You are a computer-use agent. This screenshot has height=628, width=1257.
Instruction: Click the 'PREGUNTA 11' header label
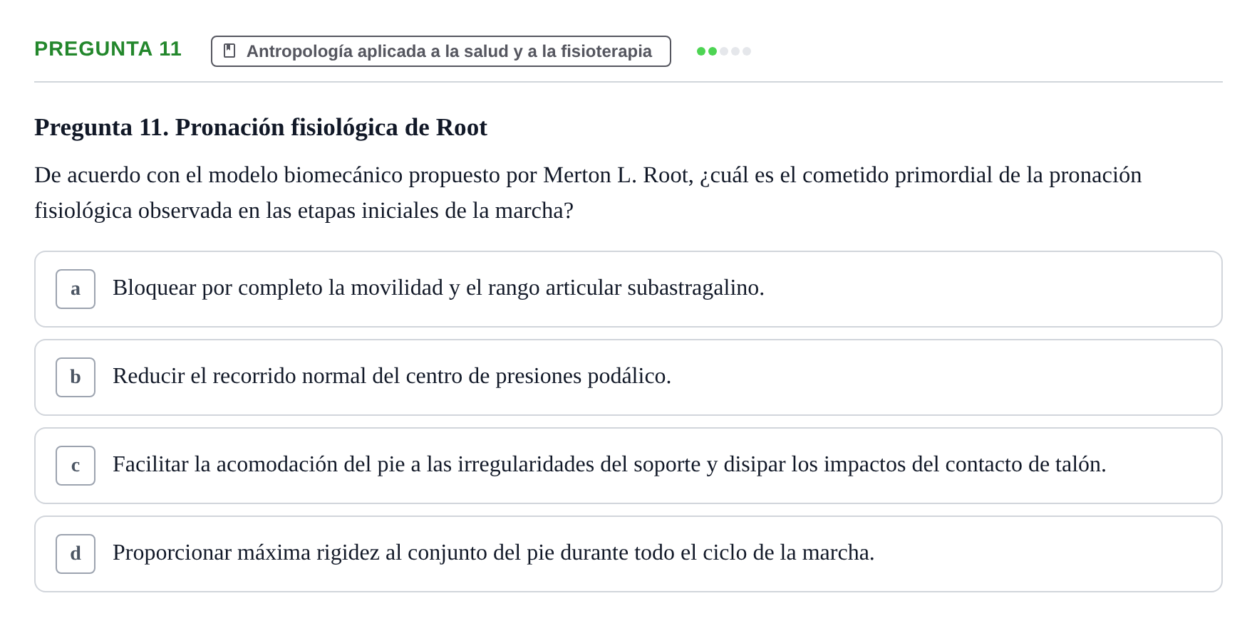coord(108,49)
